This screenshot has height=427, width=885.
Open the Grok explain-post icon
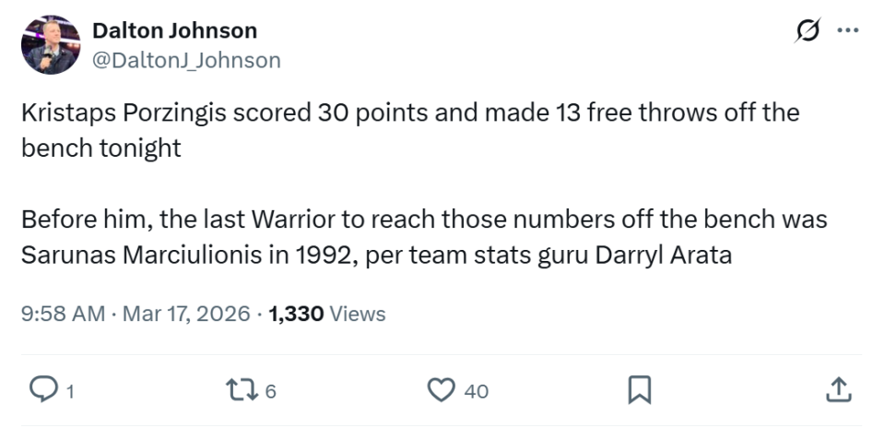[x=807, y=31]
